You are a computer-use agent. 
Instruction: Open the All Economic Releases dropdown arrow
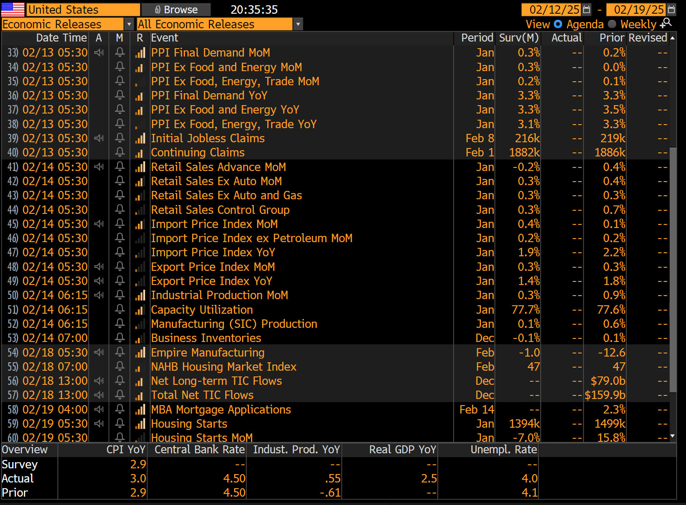pyautogui.click(x=298, y=24)
